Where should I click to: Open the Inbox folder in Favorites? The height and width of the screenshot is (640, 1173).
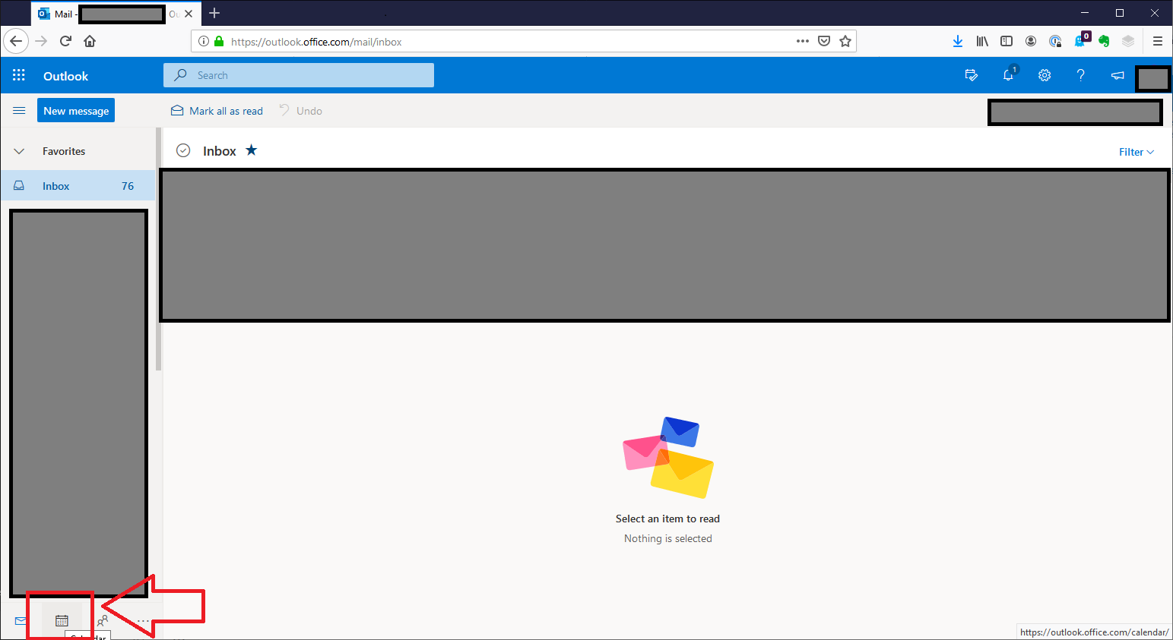click(x=78, y=185)
